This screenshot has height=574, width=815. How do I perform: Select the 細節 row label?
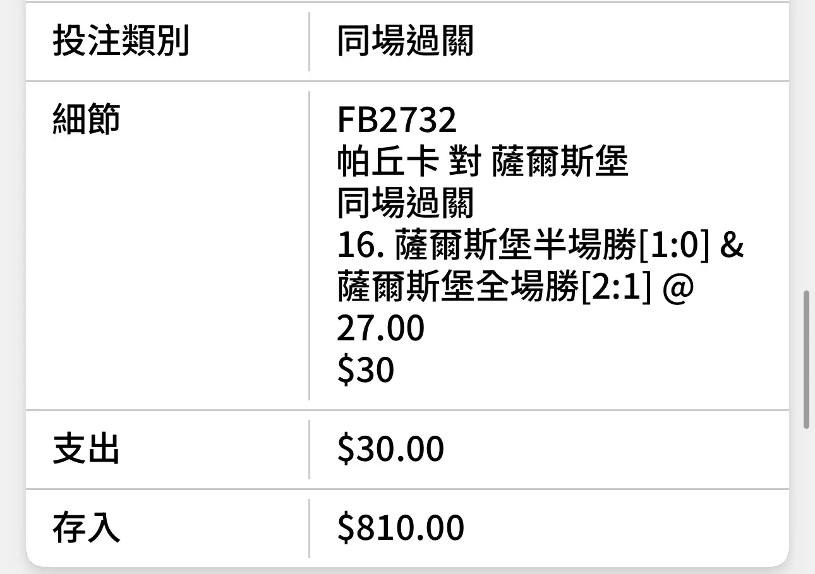point(87,119)
